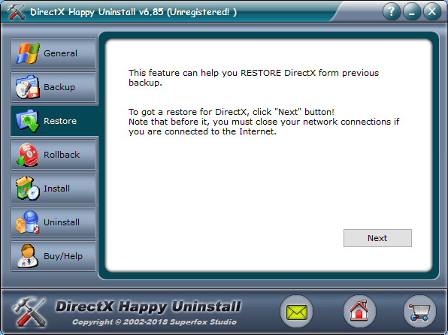
Task: Visit the homepage via house icon
Action: (x=359, y=312)
